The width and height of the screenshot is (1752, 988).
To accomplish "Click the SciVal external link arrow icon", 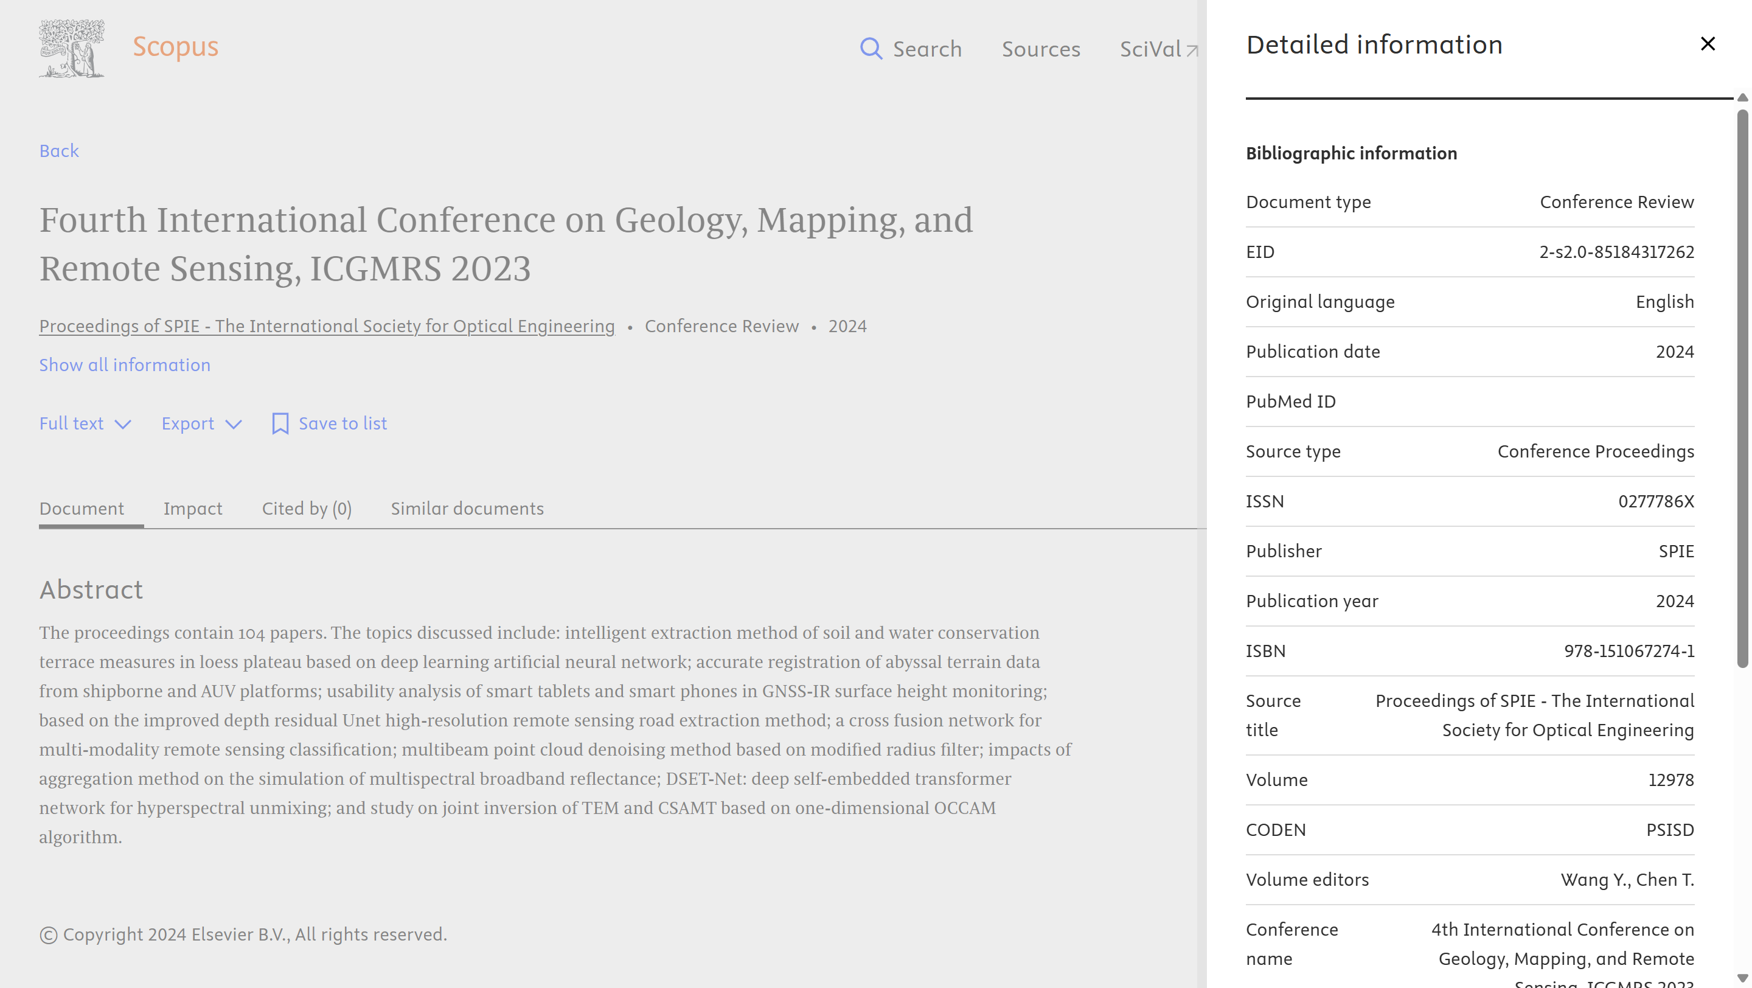I will (x=1192, y=50).
